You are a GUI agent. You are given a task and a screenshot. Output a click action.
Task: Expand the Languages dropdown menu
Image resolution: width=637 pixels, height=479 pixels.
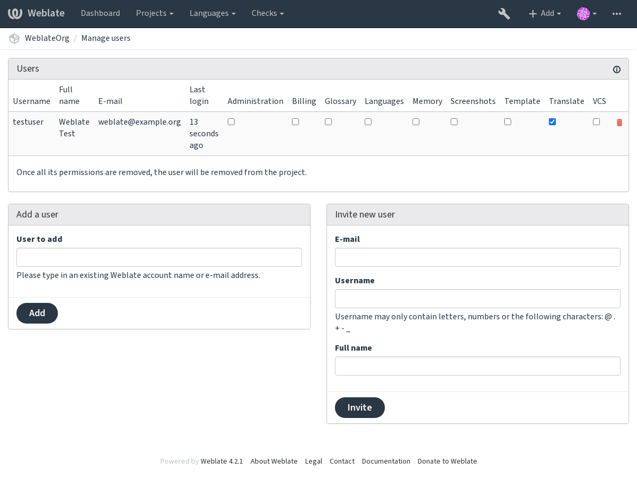coord(212,13)
